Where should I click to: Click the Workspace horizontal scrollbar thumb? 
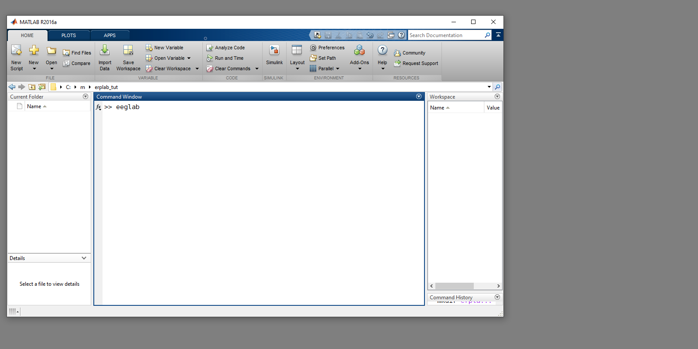point(454,286)
